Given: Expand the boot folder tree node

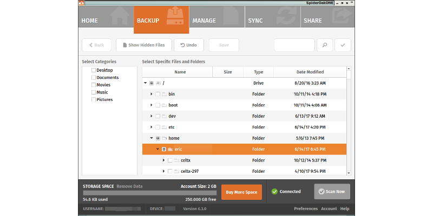Looking at the screenshot, I should 152,105.
